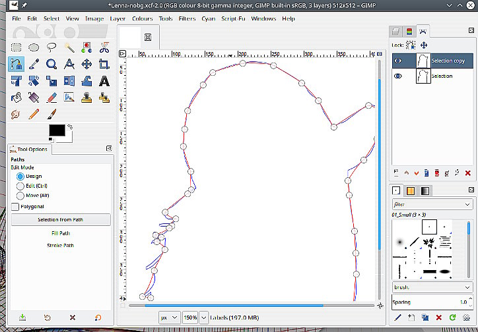Viewport: 478px width, 332px height.
Task: Open the px unit dropdown
Action: pos(168,318)
